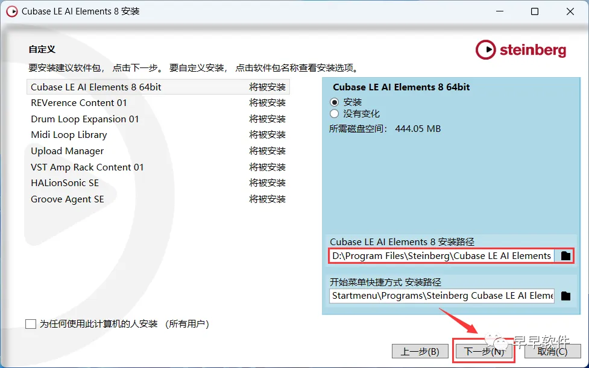The height and width of the screenshot is (368, 589).
Task: Click 将被安装 status for REVerence Content 01
Action: 268,103
